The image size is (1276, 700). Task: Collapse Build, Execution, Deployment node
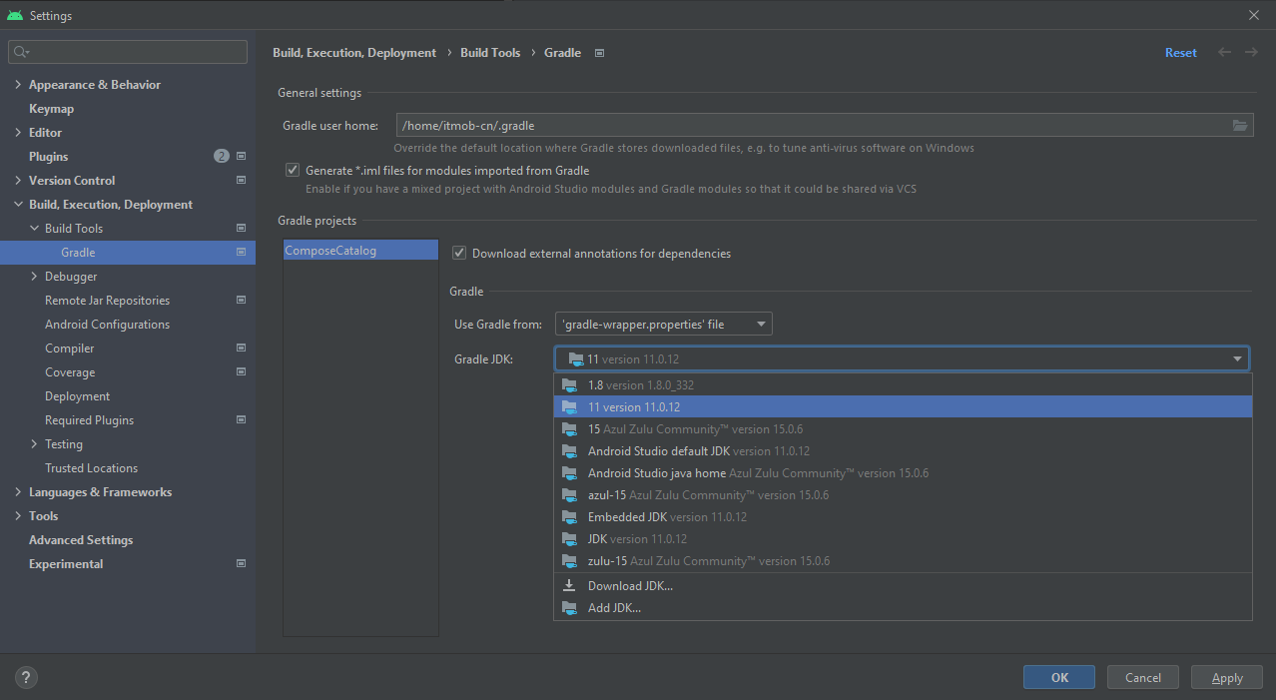click(x=18, y=205)
